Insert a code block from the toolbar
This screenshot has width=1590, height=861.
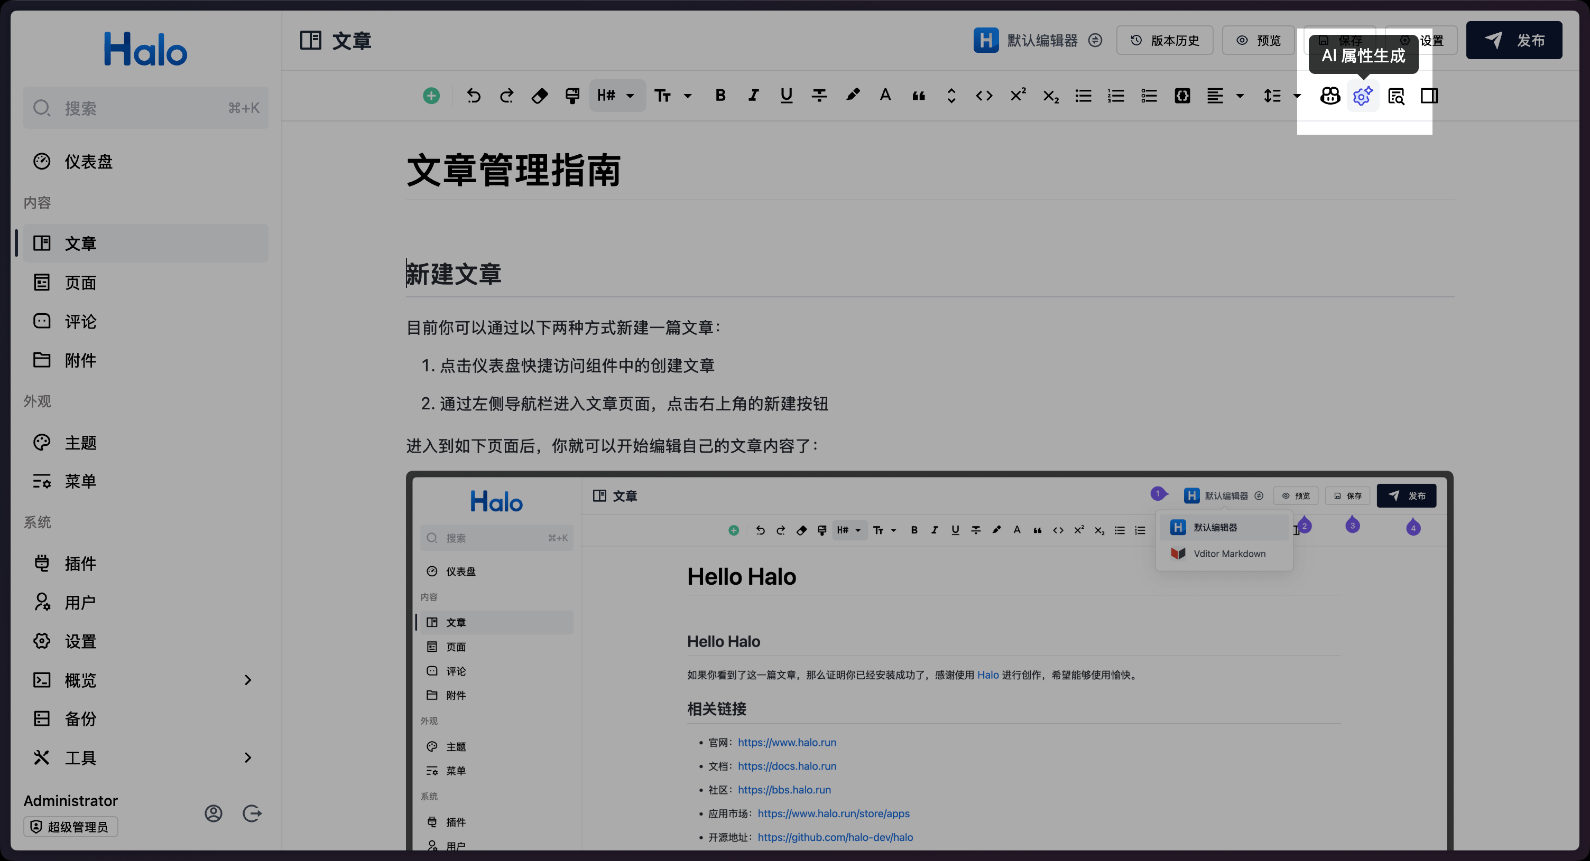click(1182, 96)
